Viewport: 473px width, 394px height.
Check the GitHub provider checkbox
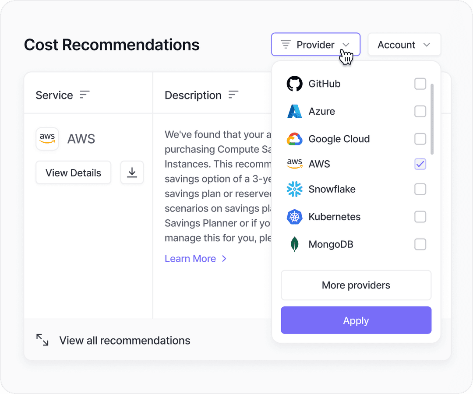[x=420, y=84]
